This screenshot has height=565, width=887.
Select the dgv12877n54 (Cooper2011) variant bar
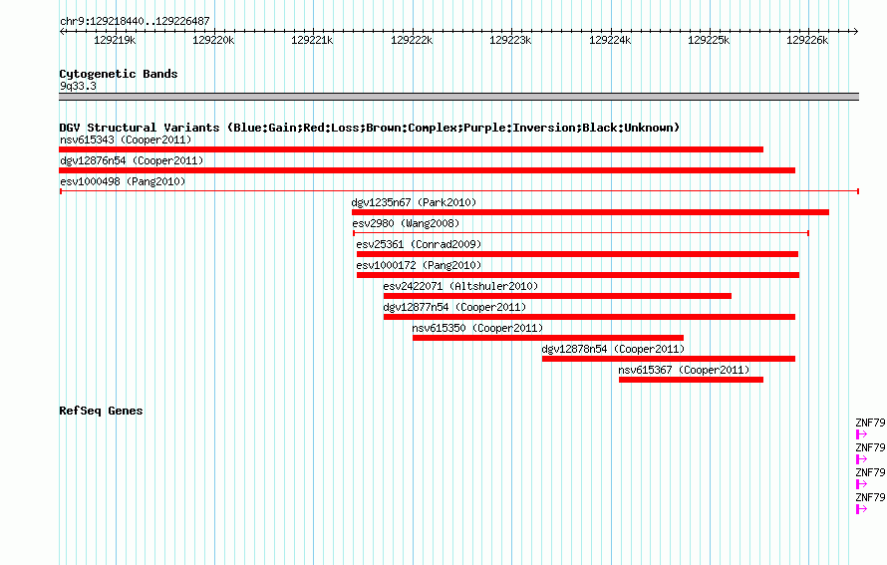589,317
